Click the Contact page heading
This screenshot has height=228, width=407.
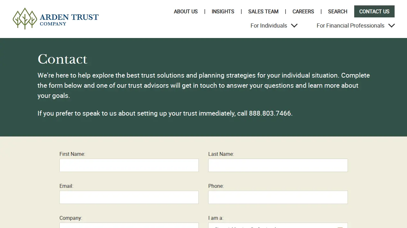[x=62, y=59]
